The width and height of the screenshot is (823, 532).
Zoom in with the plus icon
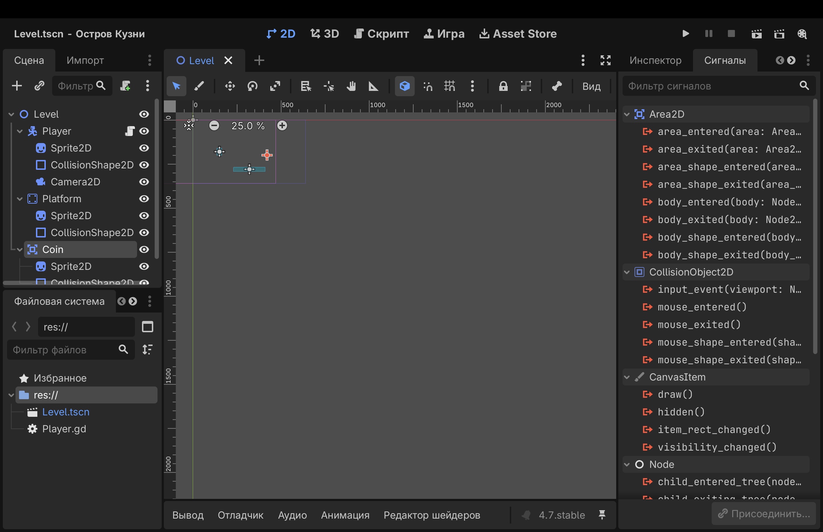[x=282, y=125]
